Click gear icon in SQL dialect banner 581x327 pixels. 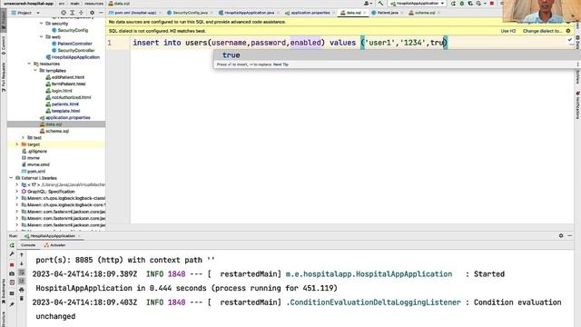pos(568,31)
